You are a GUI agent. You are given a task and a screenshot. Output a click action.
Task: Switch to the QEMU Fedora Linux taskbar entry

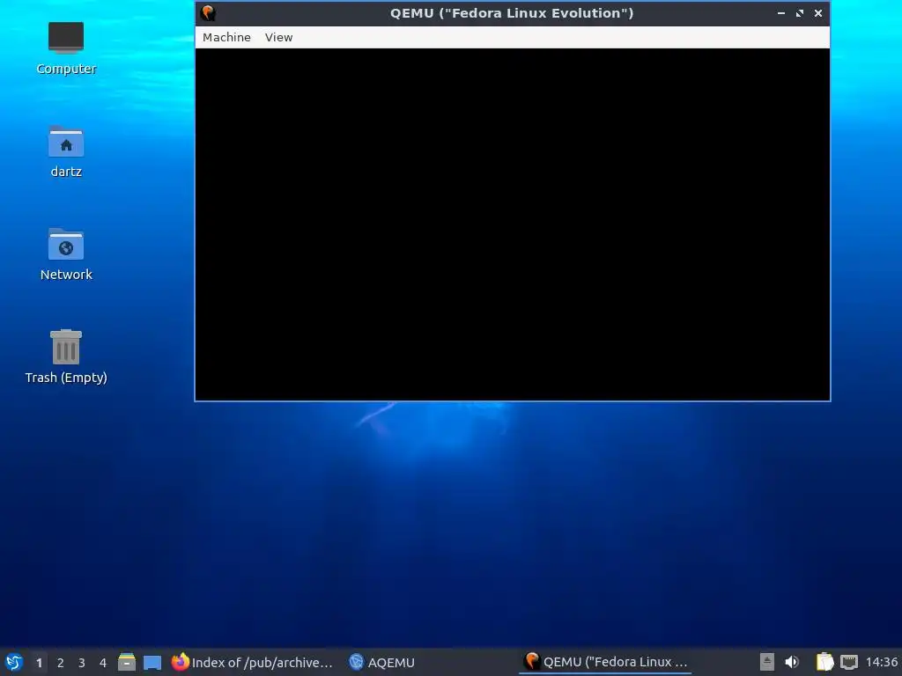point(605,662)
